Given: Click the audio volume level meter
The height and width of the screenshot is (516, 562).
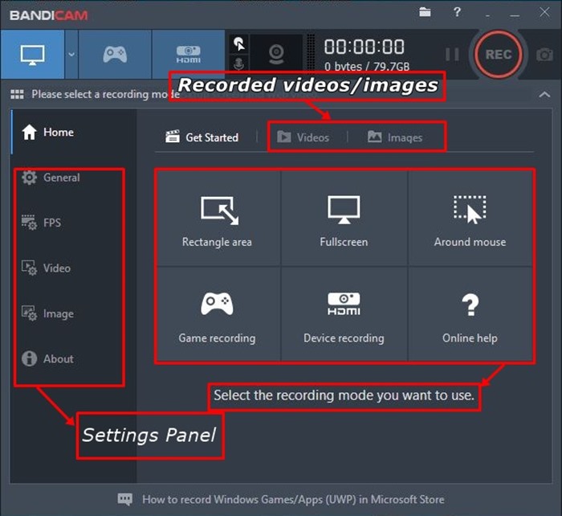Looking at the screenshot, I should point(311,53).
